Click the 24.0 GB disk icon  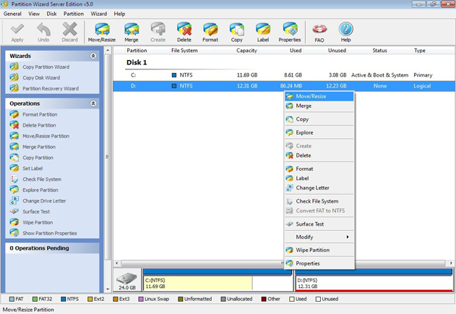coord(127,280)
